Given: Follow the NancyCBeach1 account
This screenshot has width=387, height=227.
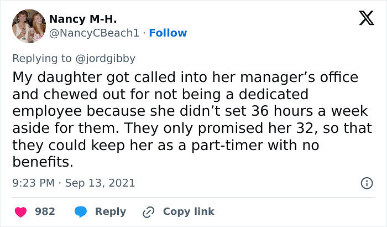Looking at the screenshot, I should (x=168, y=33).
